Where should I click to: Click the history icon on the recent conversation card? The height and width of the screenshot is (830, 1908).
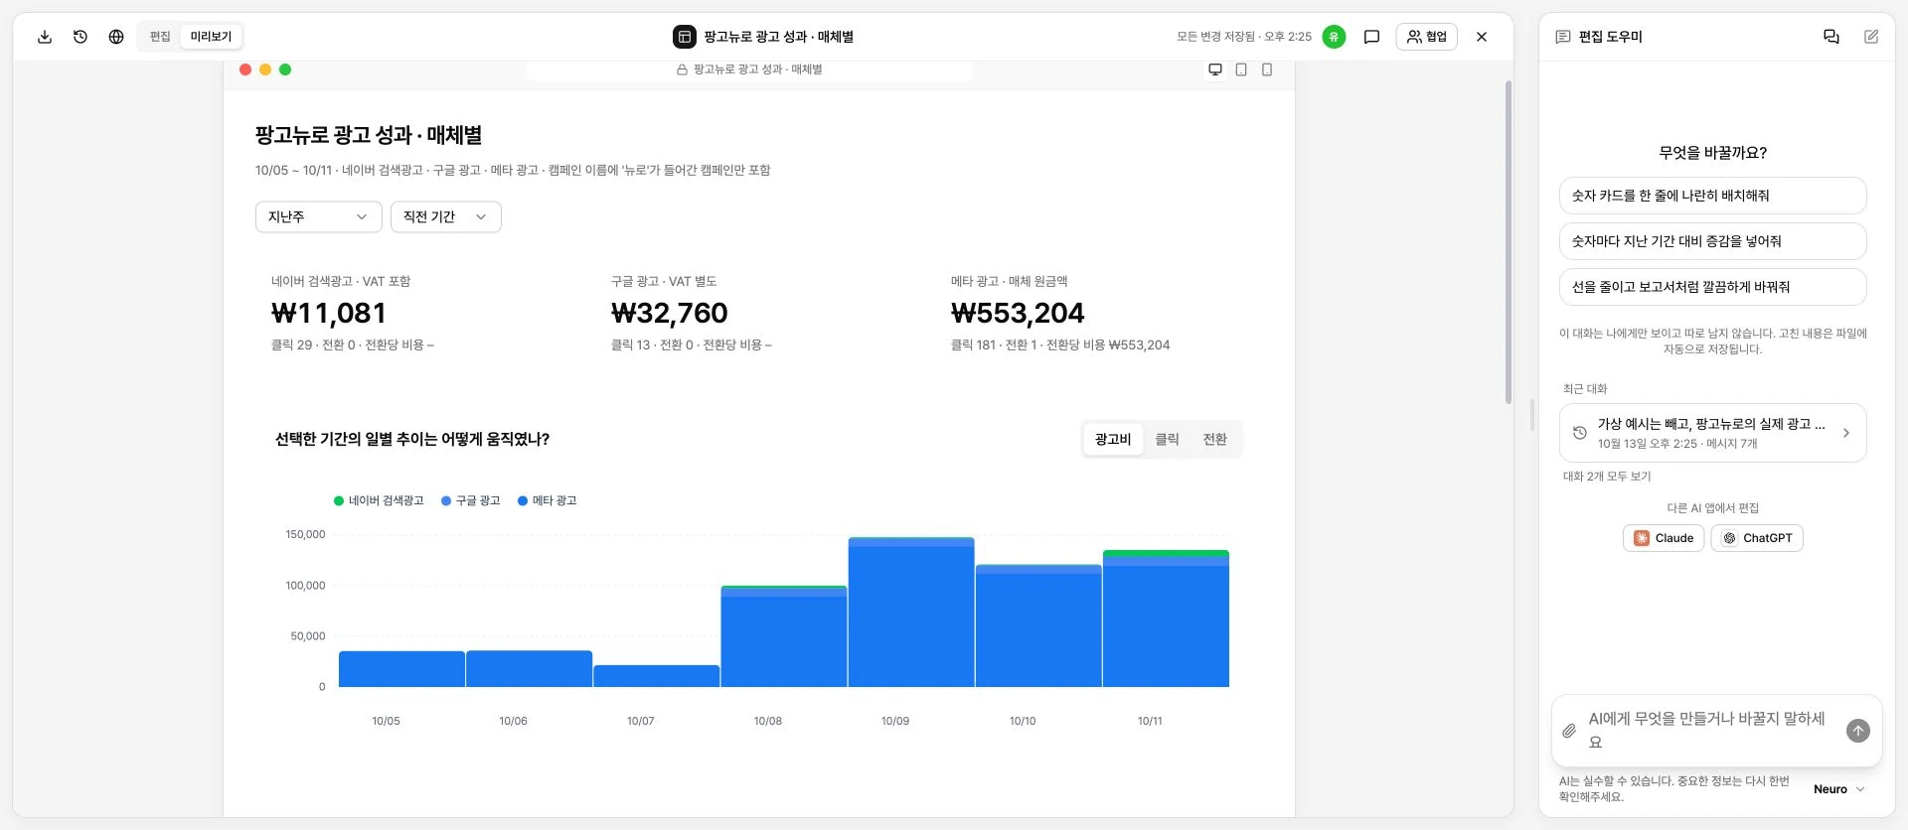pyautogui.click(x=1579, y=433)
